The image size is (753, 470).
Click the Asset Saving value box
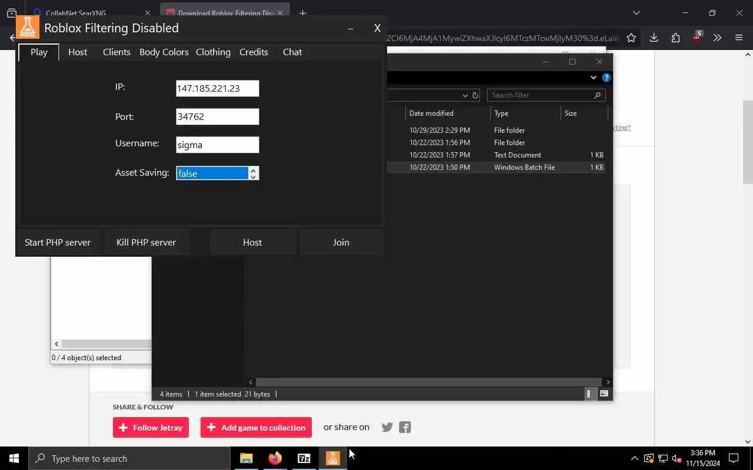coord(212,173)
